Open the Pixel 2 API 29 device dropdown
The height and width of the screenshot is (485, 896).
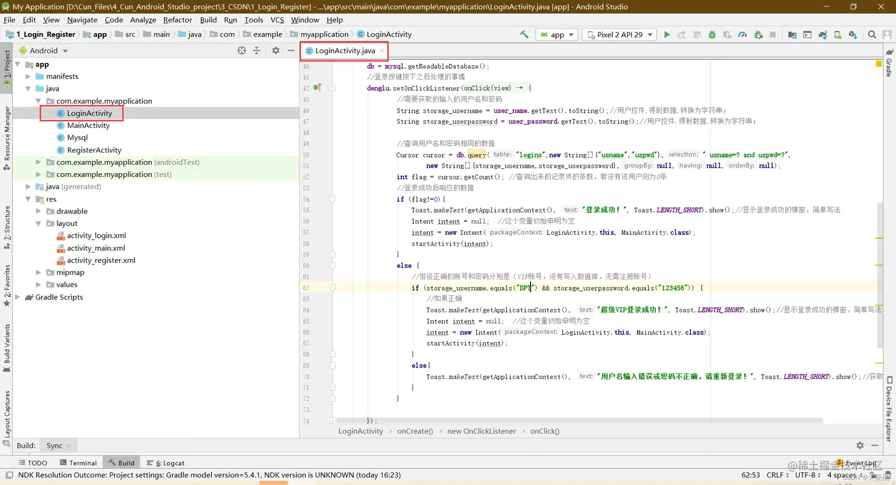(619, 34)
